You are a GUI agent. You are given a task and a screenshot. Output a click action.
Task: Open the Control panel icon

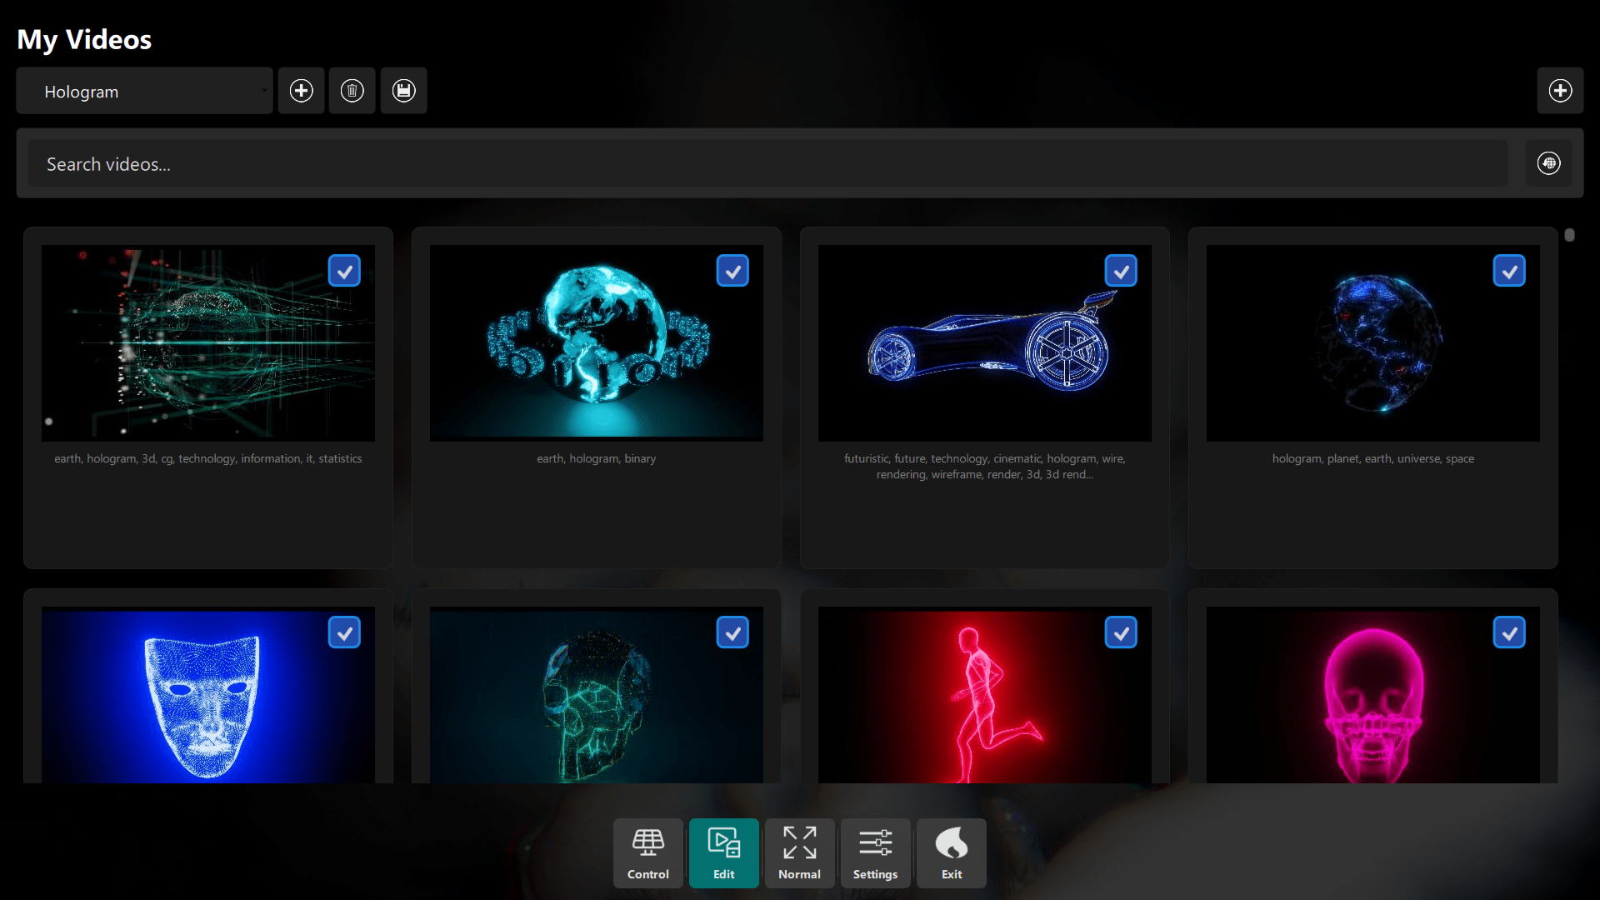click(647, 852)
